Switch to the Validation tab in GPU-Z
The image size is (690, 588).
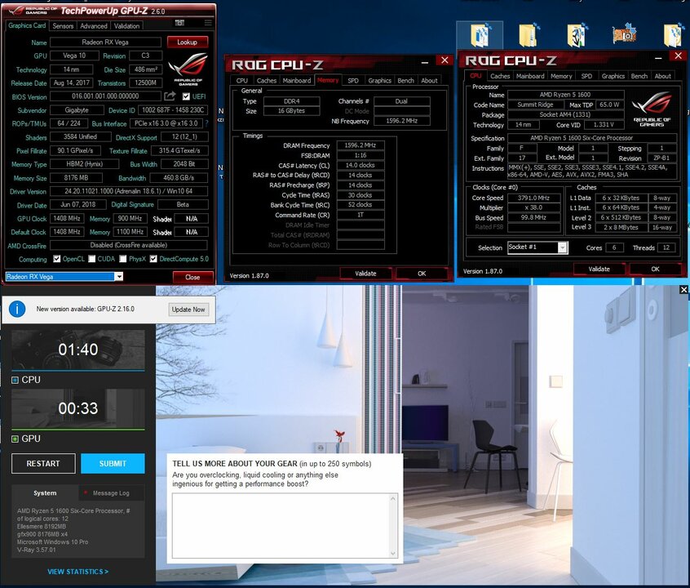tap(126, 26)
